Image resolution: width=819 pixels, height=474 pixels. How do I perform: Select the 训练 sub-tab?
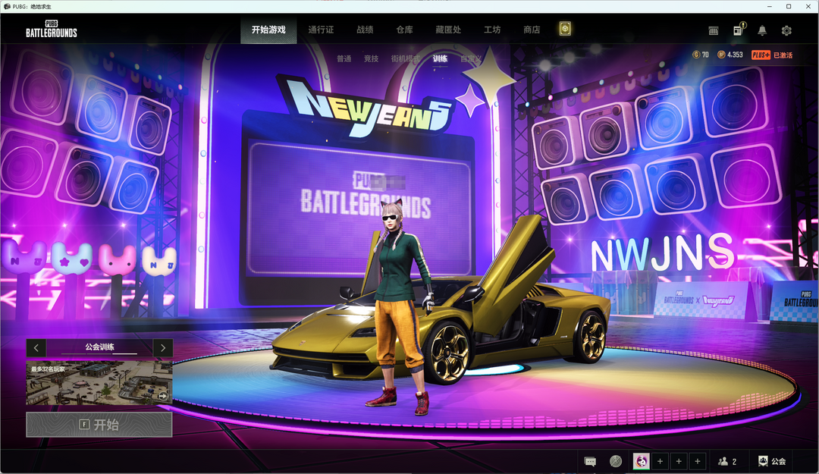point(440,58)
